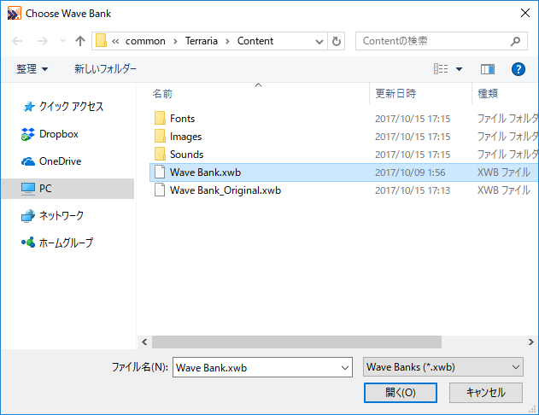Select OneDrive in navigation pane
The width and height of the screenshot is (539, 415).
60,161
